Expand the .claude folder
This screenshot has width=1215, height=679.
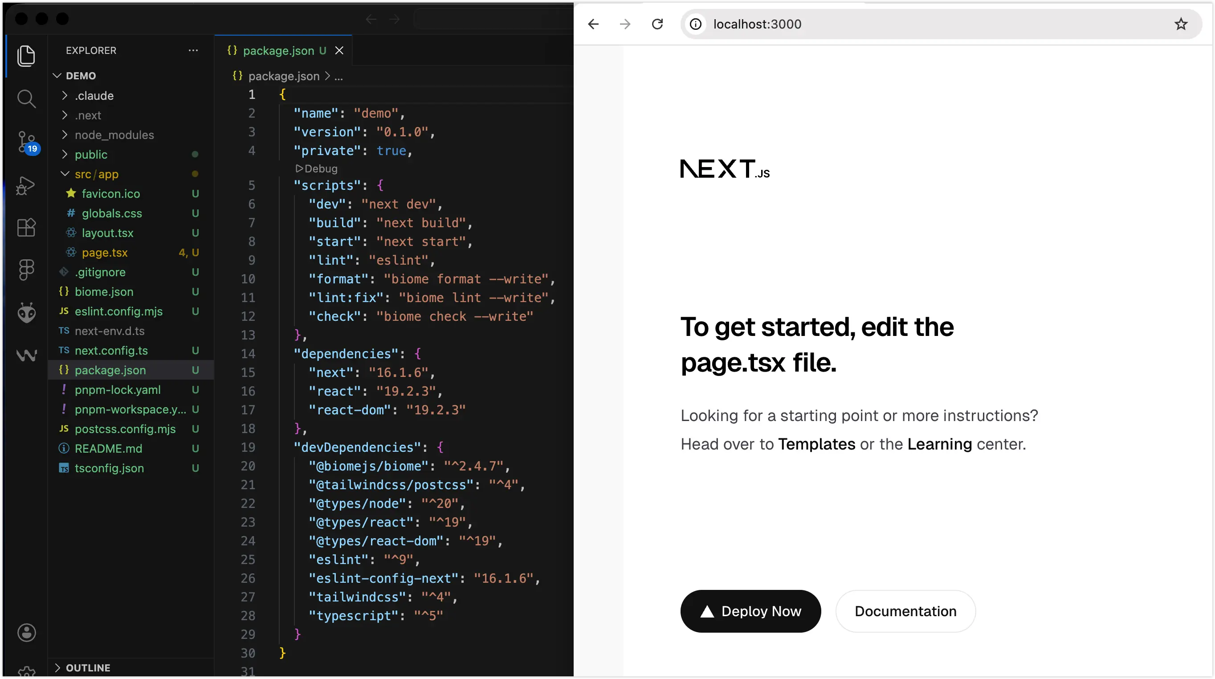(94, 96)
